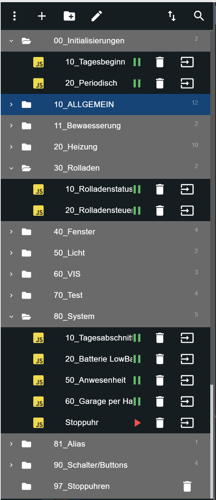Create a new folder via folder-plus icon
216x500 pixels.
[69, 16]
